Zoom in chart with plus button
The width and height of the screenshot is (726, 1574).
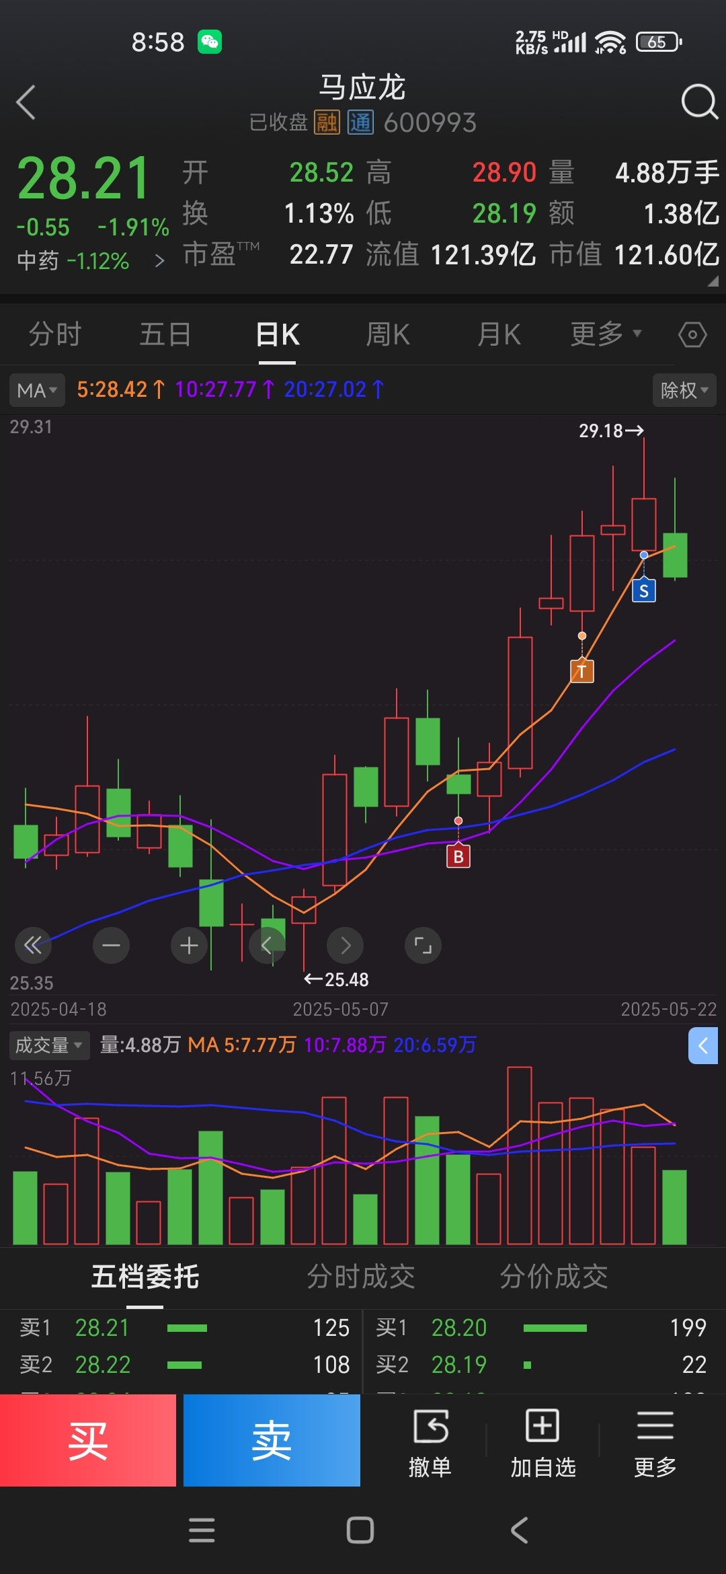pos(189,946)
